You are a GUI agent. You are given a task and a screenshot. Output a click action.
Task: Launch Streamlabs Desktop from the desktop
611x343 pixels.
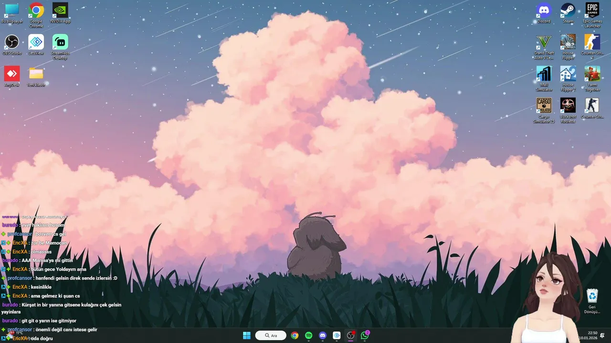pyautogui.click(x=60, y=47)
